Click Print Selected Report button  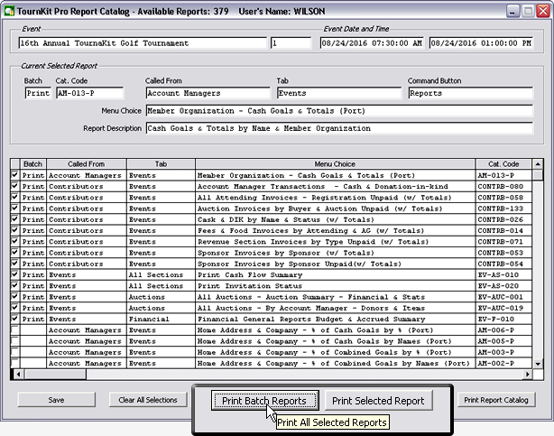[378, 400]
